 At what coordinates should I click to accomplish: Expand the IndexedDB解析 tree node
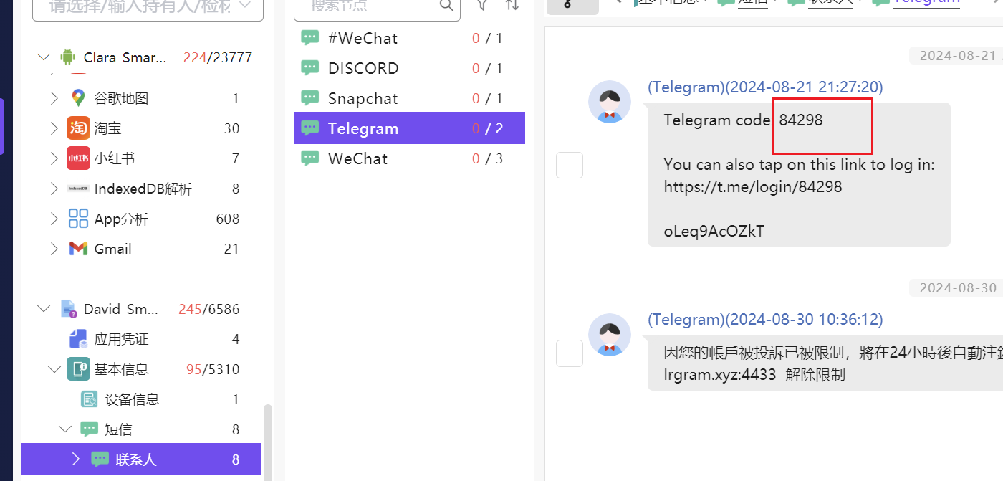(x=54, y=189)
